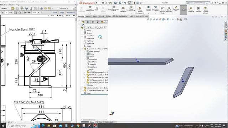
Task: Expand the top-level History node
Action: click(x=82, y=31)
